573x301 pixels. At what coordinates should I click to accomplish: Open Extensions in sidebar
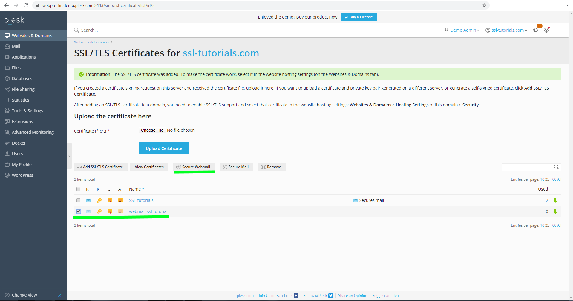pos(33,122)
